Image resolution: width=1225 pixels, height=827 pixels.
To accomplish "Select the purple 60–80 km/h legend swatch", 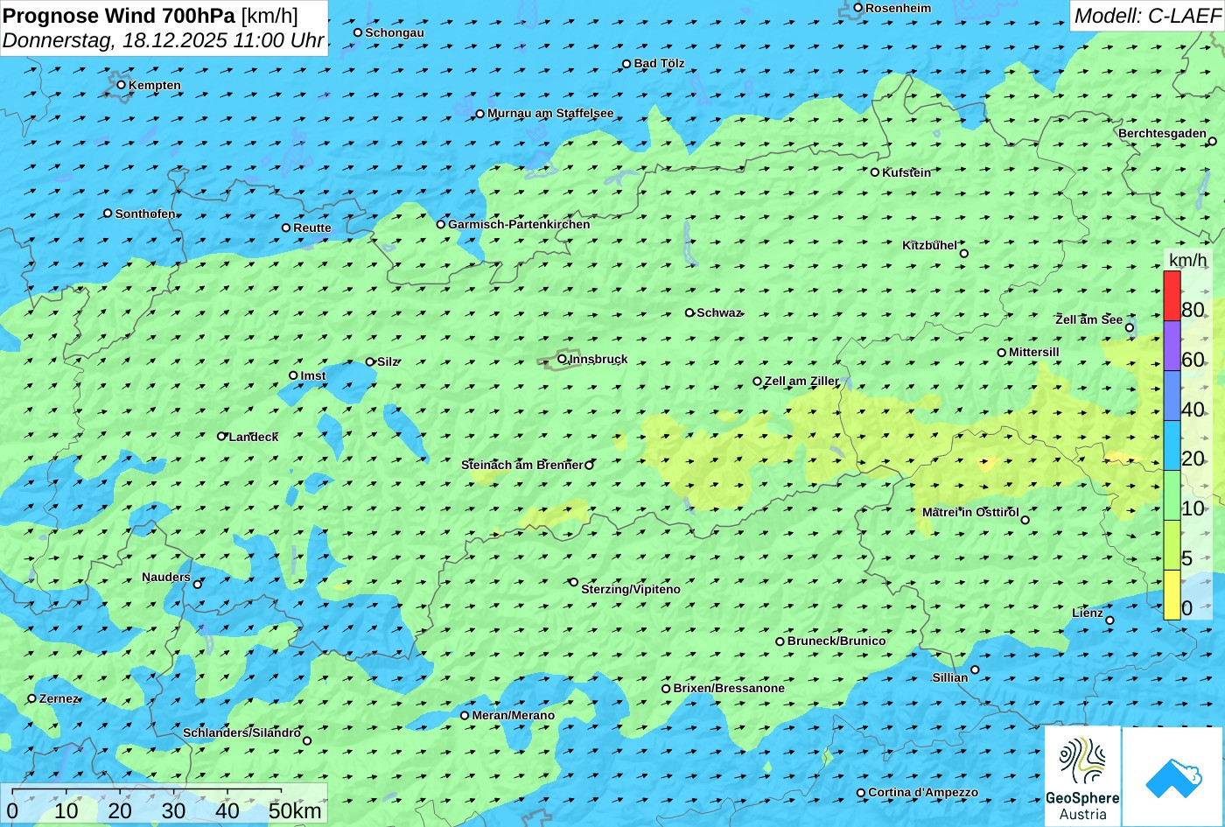I will [1172, 346].
